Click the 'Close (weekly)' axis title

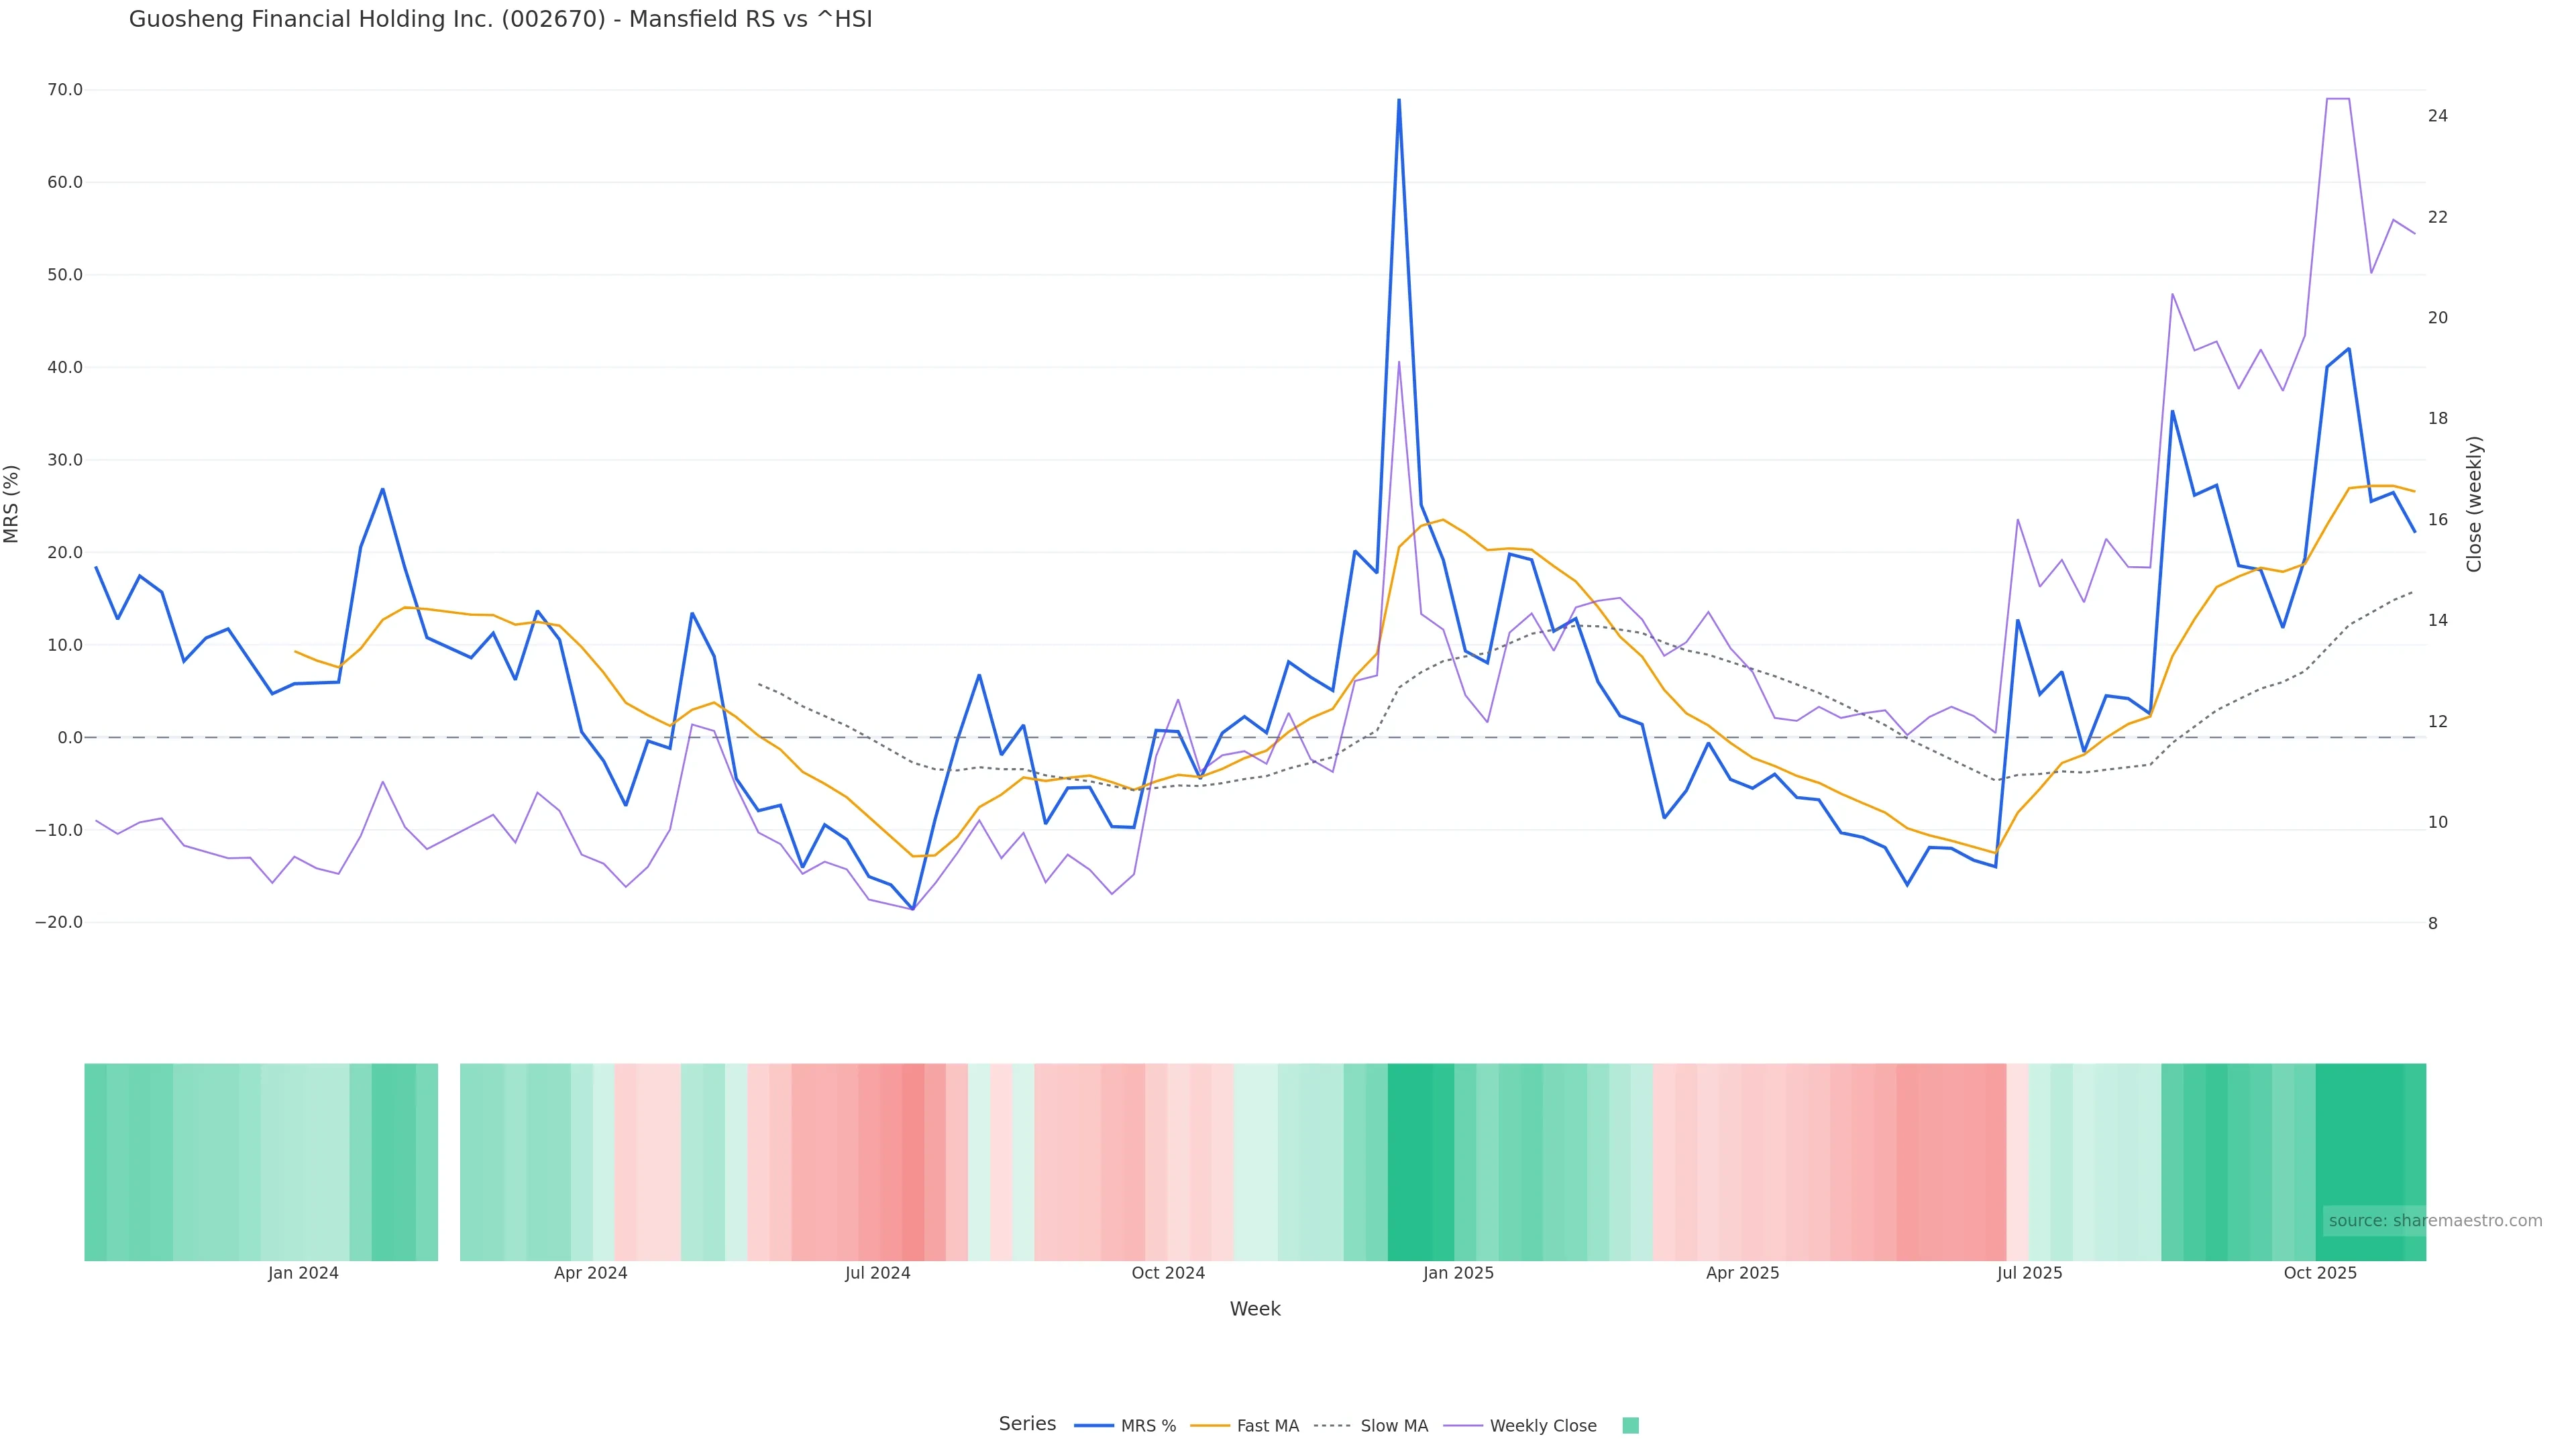[x=2474, y=504]
